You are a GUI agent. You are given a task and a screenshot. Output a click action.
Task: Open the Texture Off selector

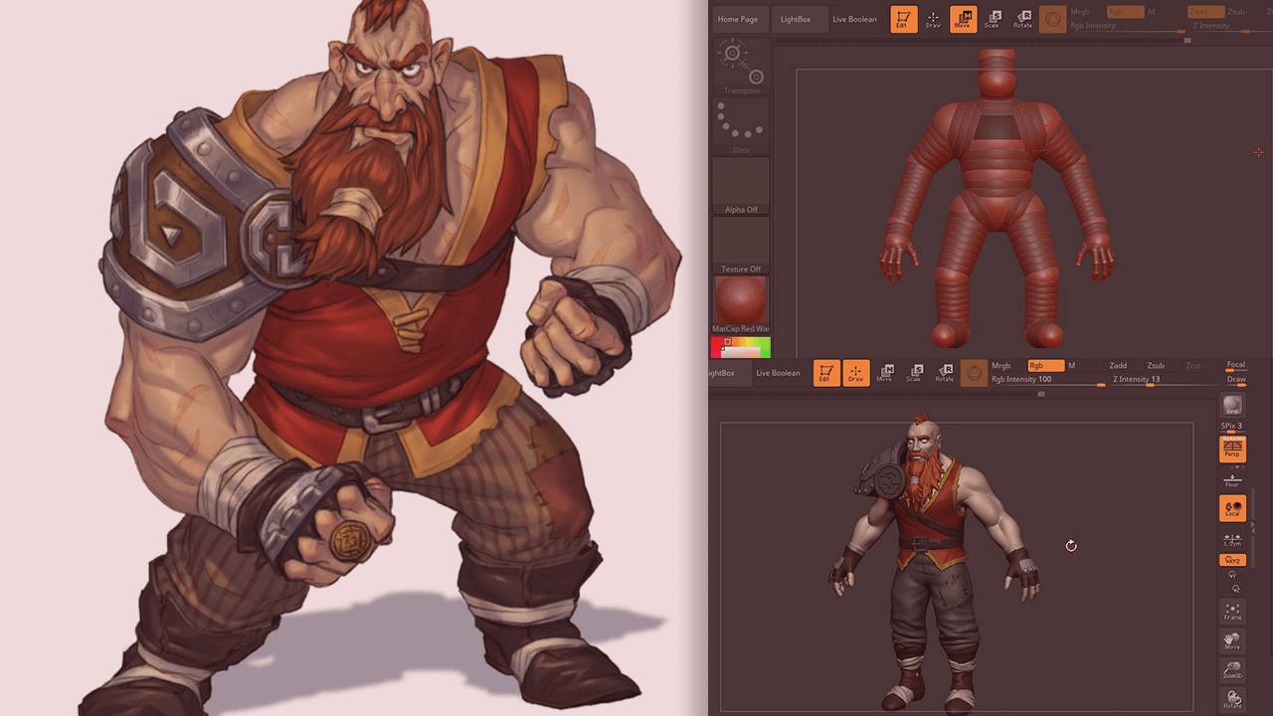(x=741, y=246)
